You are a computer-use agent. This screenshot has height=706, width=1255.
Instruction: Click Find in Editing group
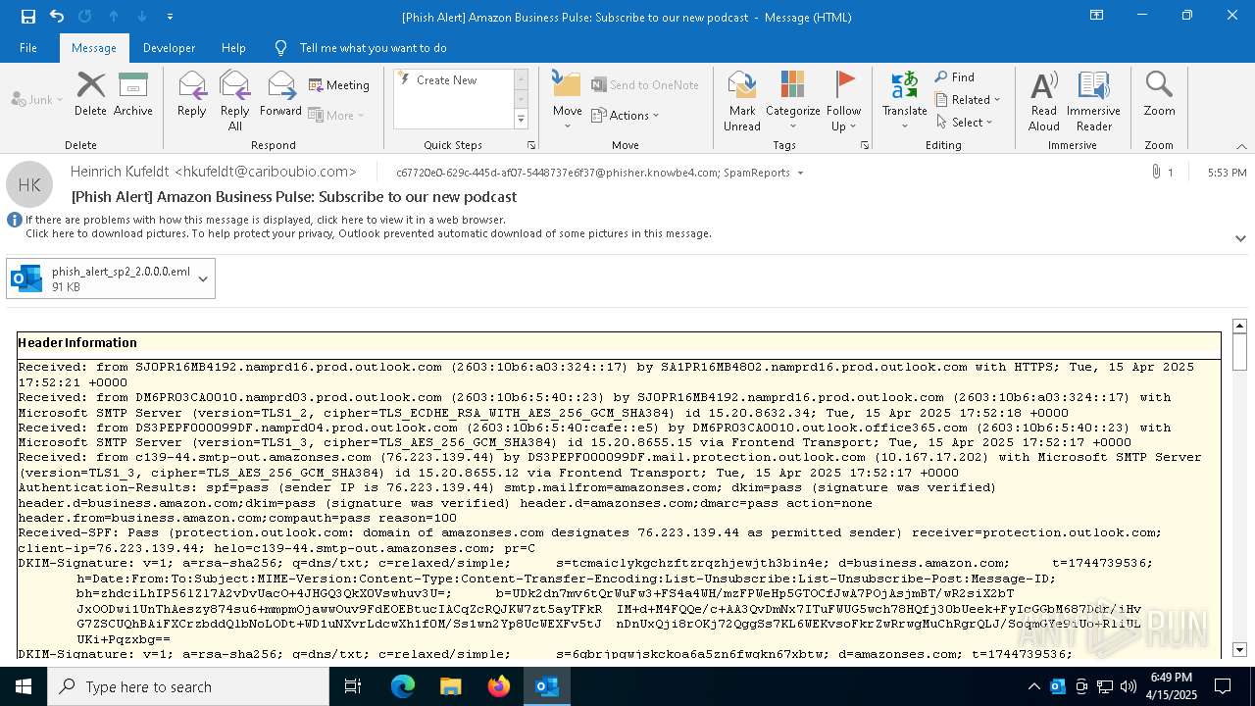click(954, 77)
